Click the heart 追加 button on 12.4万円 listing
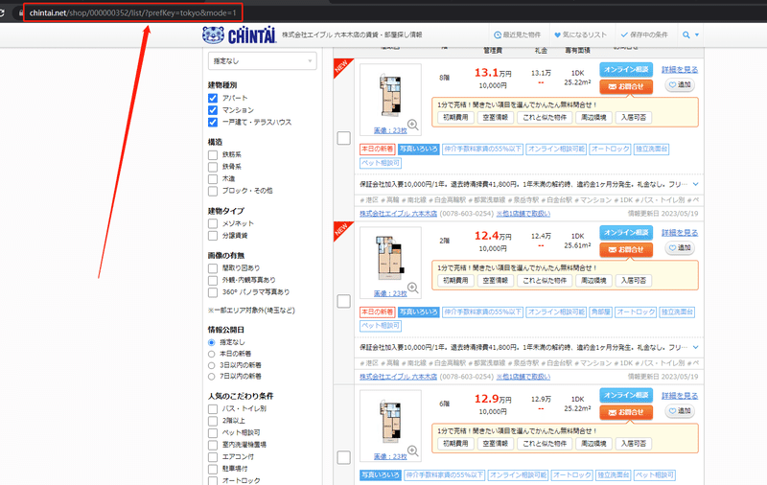767x485 pixels. (680, 248)
